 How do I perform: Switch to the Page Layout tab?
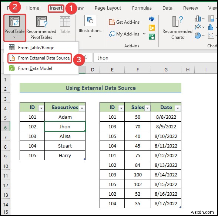tap(108, 8)
